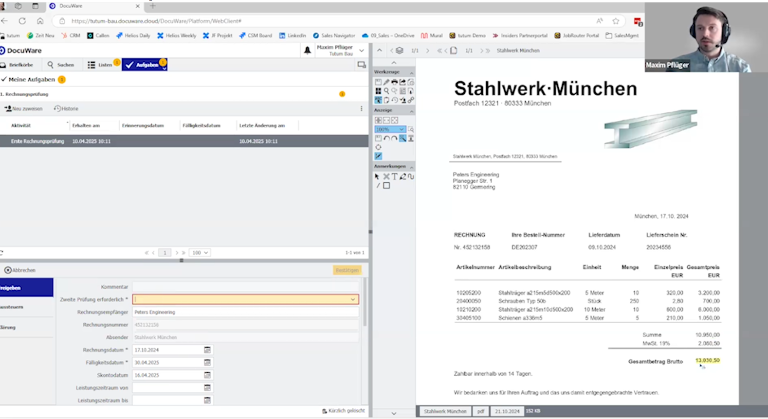Click the notification bell icon
The height and width of the screenshot is (419, 768).
click(x=307, y=50)
